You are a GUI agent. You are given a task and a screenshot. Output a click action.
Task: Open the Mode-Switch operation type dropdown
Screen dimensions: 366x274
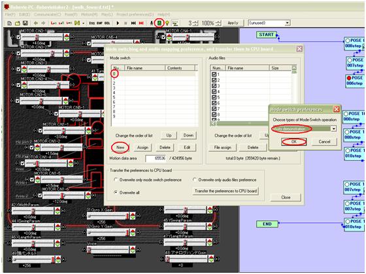[x=334, y=129]
